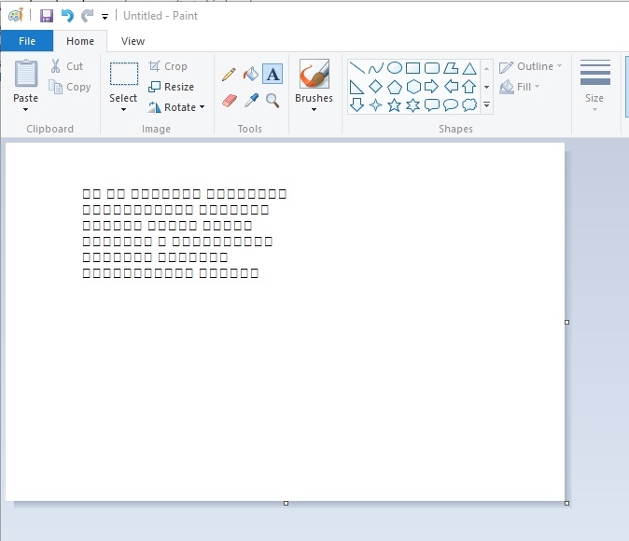Open the shape Fill dropdown
This screenshot has width=629, height=541.
point(520,87)
